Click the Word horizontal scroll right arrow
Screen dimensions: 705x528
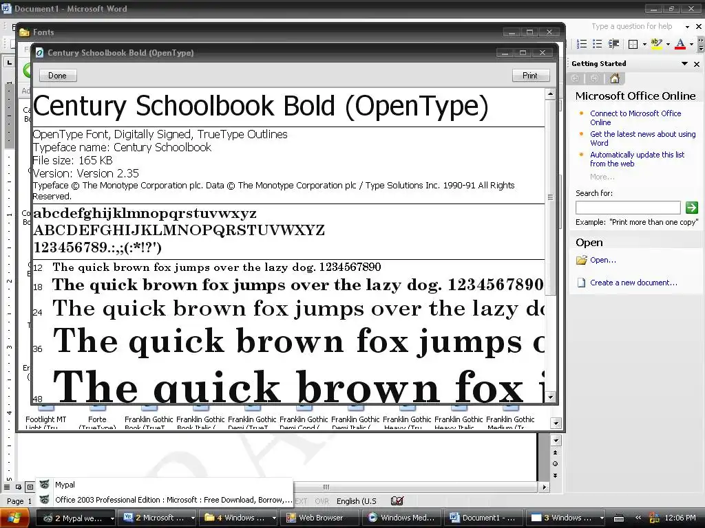[x=545, y=487]
